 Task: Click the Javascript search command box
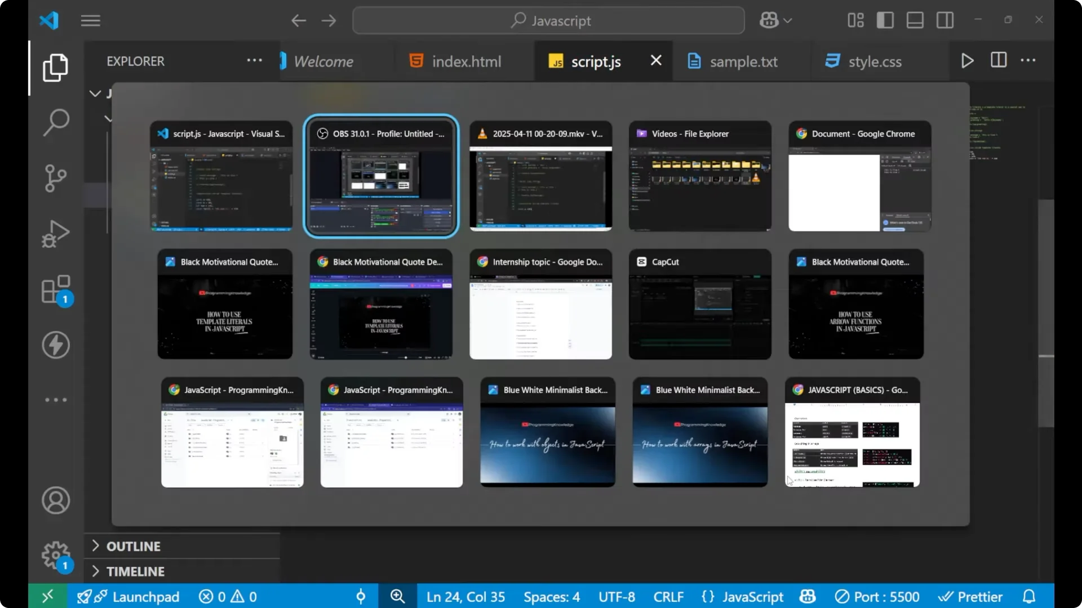coord(548,21)
